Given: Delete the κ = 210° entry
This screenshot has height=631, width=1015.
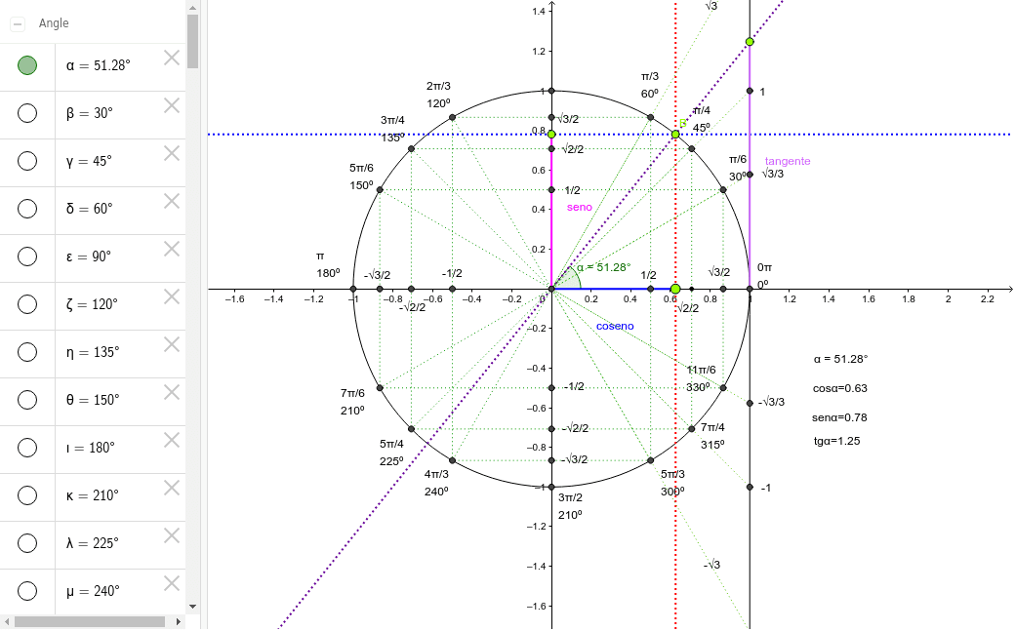Looking at the screenshot, I should (172, 488).
